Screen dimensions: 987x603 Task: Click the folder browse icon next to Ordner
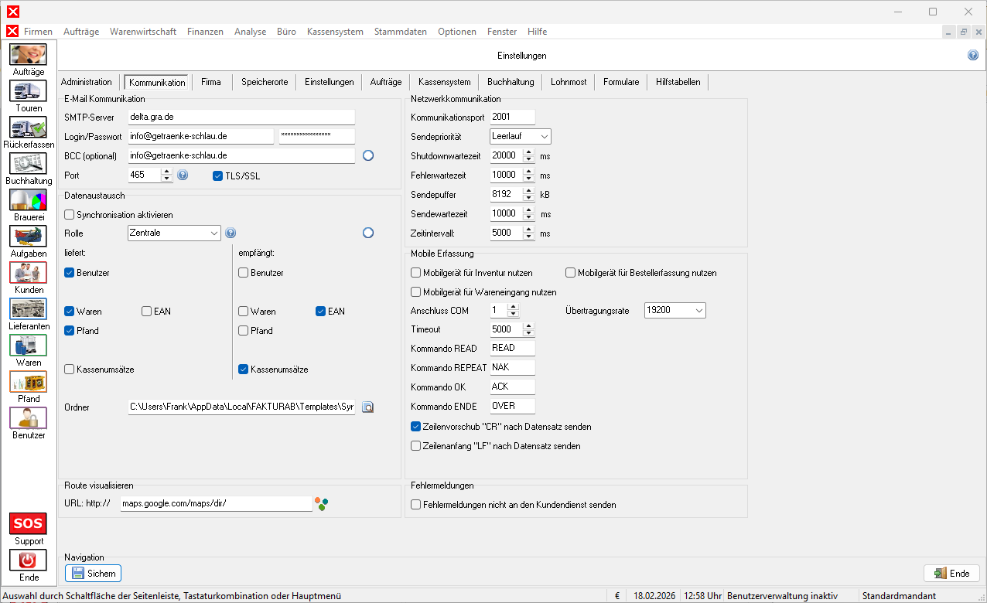[x=367, y=407]
